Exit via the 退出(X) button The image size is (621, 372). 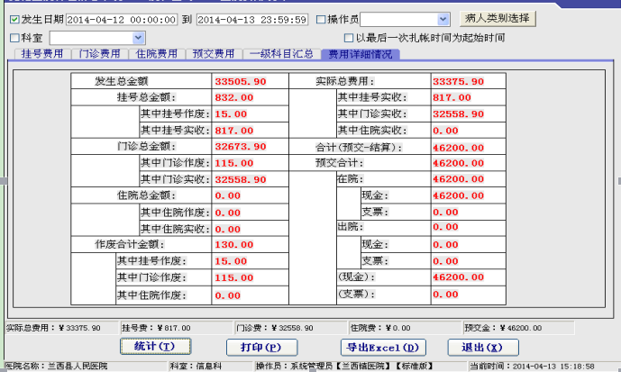[484, 347]
